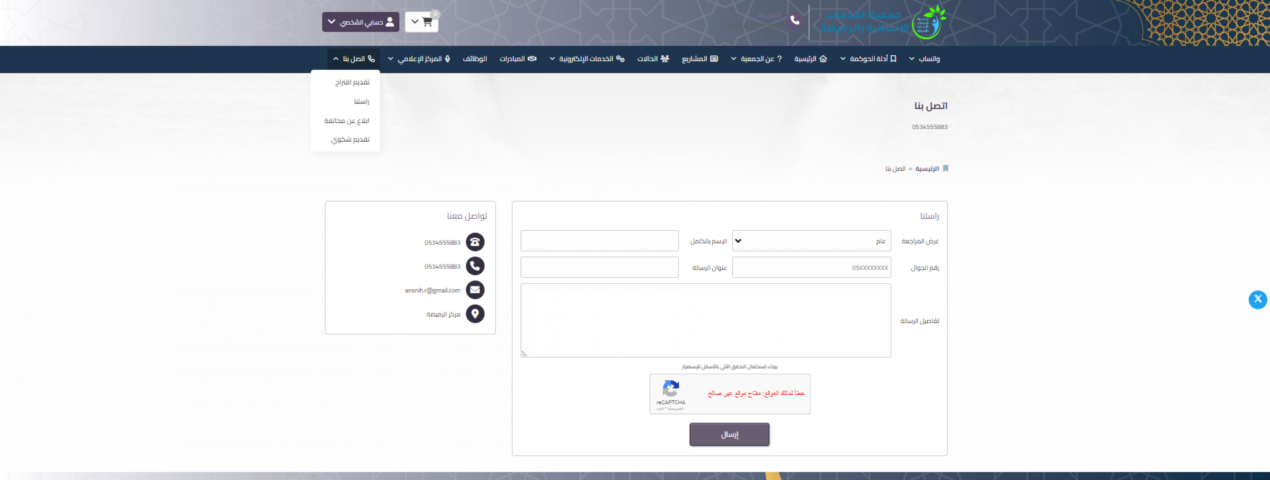This screenshot has height=480, width=1270.
Task: Click the تفاصيل الرسالة message textarea
Action: [705, 320]
